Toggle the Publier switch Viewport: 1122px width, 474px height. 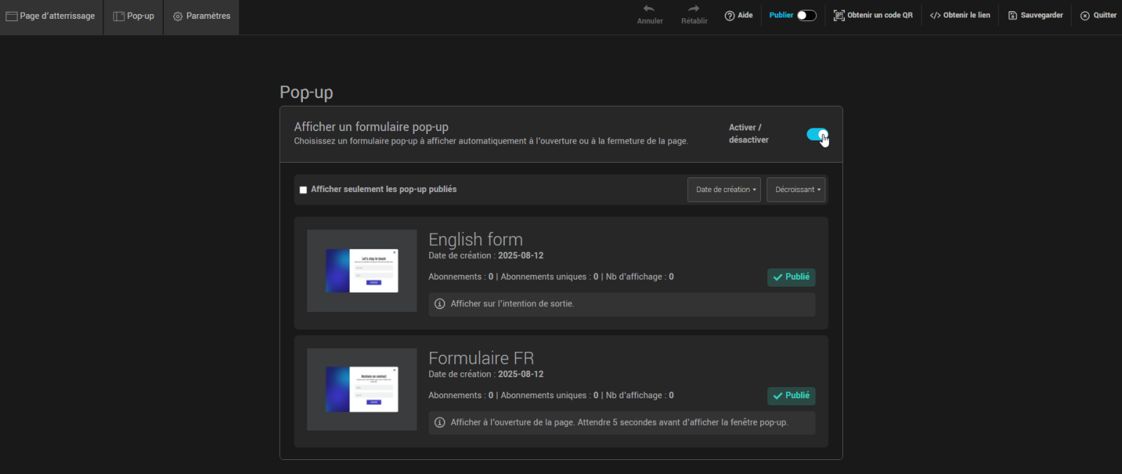pos(806,15)
